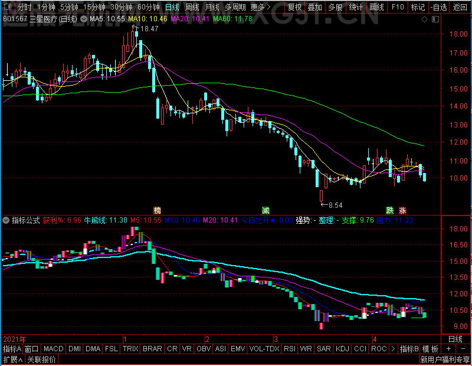Select the CR indicator
Viewport: 472px width, 366px height.
tap(172, 348)
